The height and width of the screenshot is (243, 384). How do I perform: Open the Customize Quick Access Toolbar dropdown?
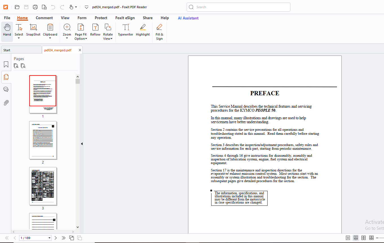pyautogui.click(x=87, y=7)
